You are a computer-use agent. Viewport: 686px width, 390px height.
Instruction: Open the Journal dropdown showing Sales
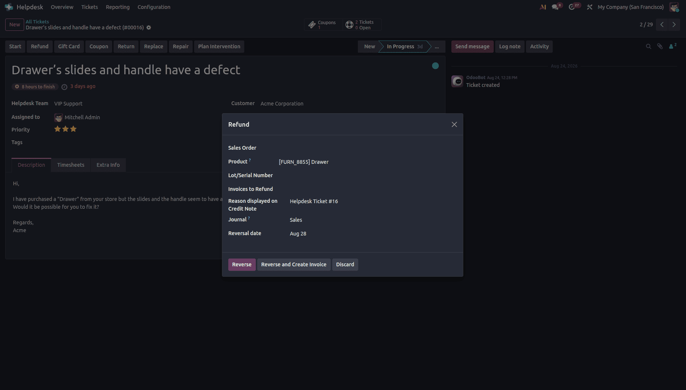point(373,220)
